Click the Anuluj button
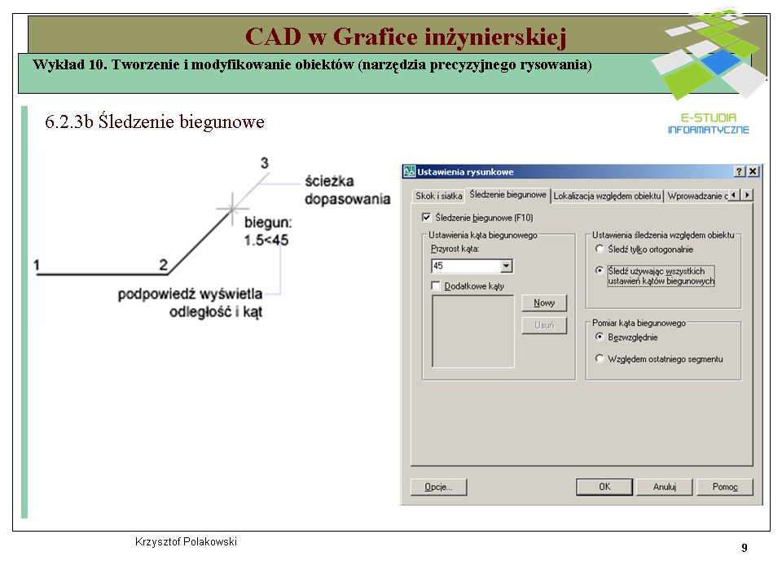The width and height of the screenshot is (782, 587). pyautogui.click(x=665, y=488)
